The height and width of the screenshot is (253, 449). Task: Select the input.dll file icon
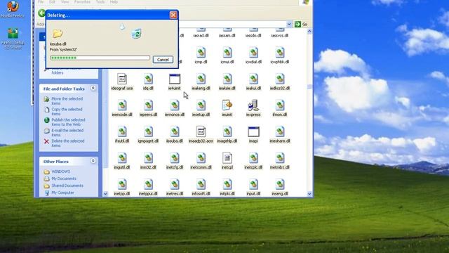(x=253, y=184)
